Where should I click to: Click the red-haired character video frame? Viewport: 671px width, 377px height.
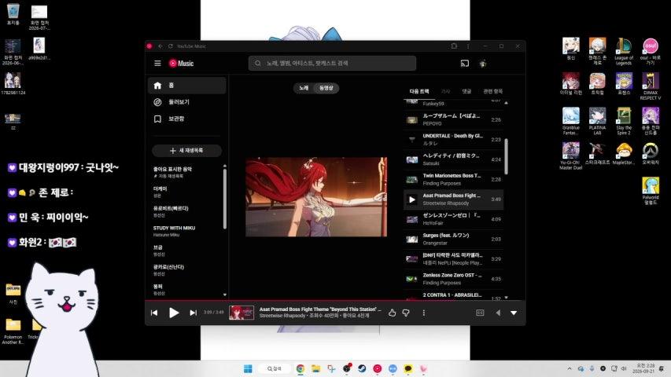click(316, 197)
